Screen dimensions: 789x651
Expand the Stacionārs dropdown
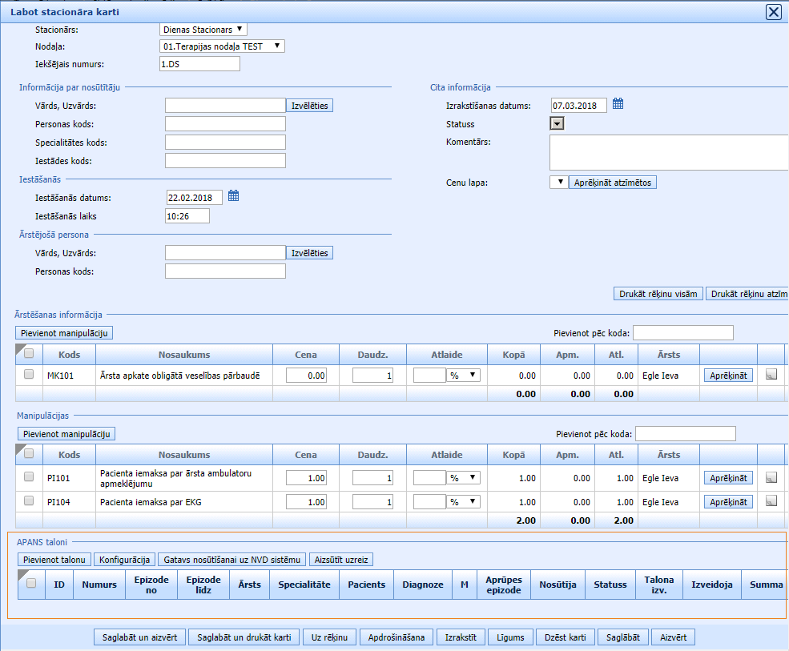tap(203, 30)
